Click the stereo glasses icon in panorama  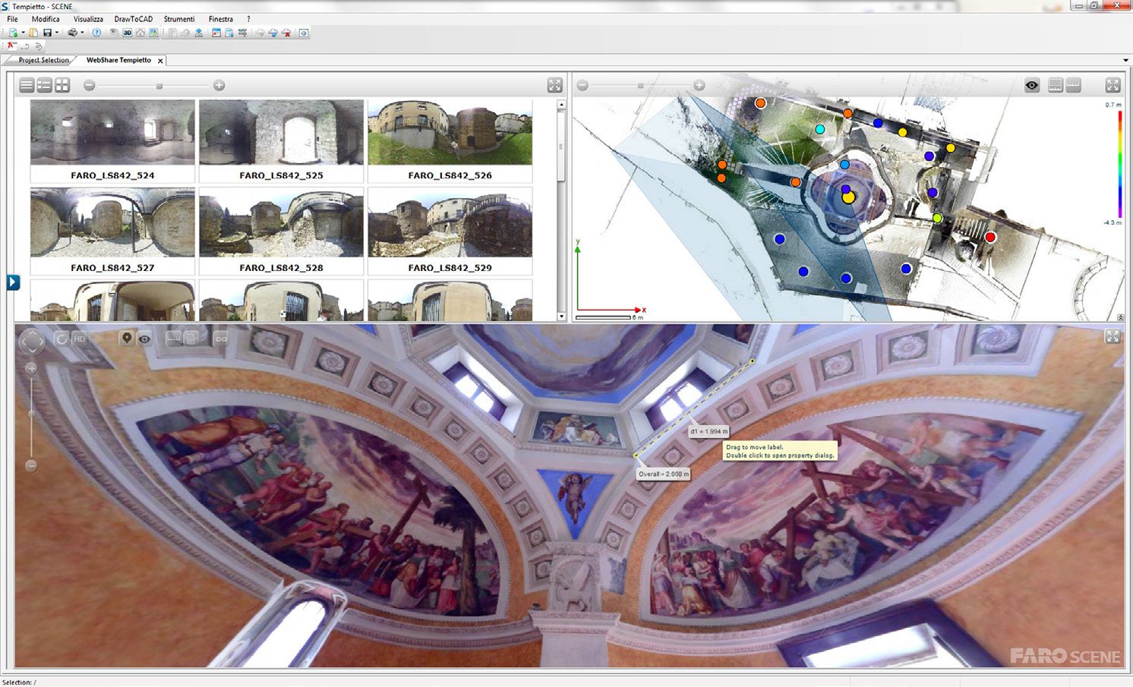click(221, 339)
